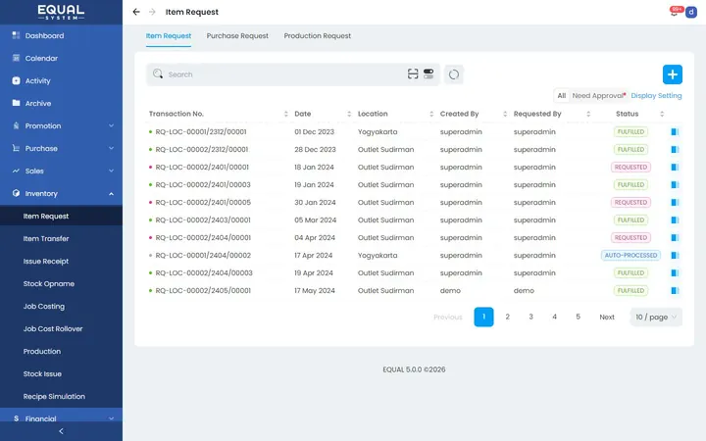The image size is (706, 441).
Task: Click the search magnifier icon
Action: (158, 73)
